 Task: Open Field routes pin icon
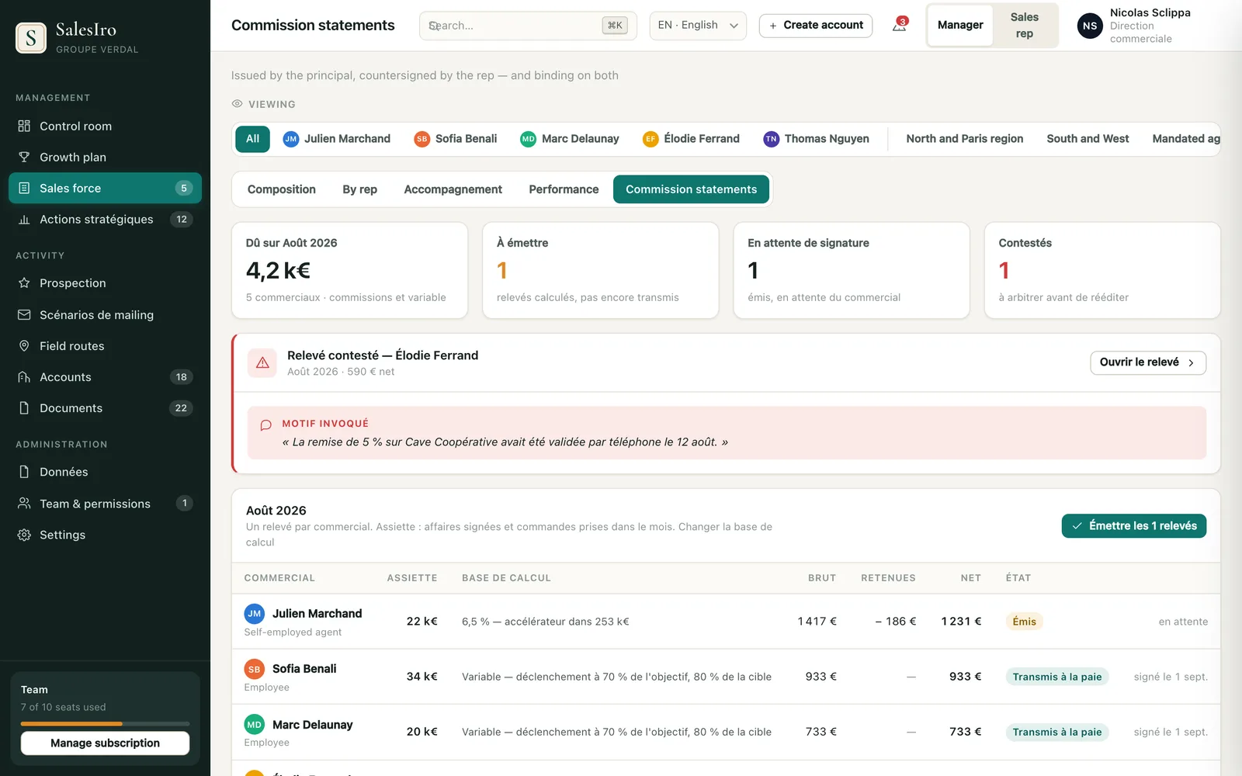[x=24, y=346]
